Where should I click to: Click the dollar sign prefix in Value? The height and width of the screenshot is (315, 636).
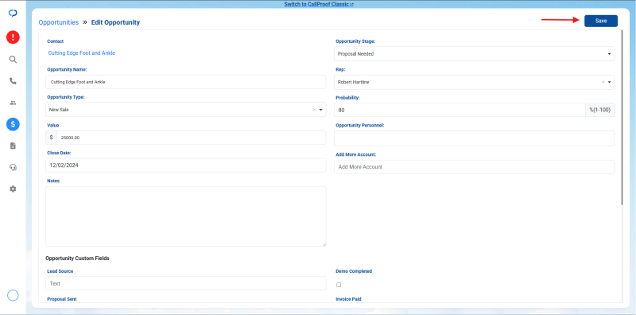tap(51, 138)
